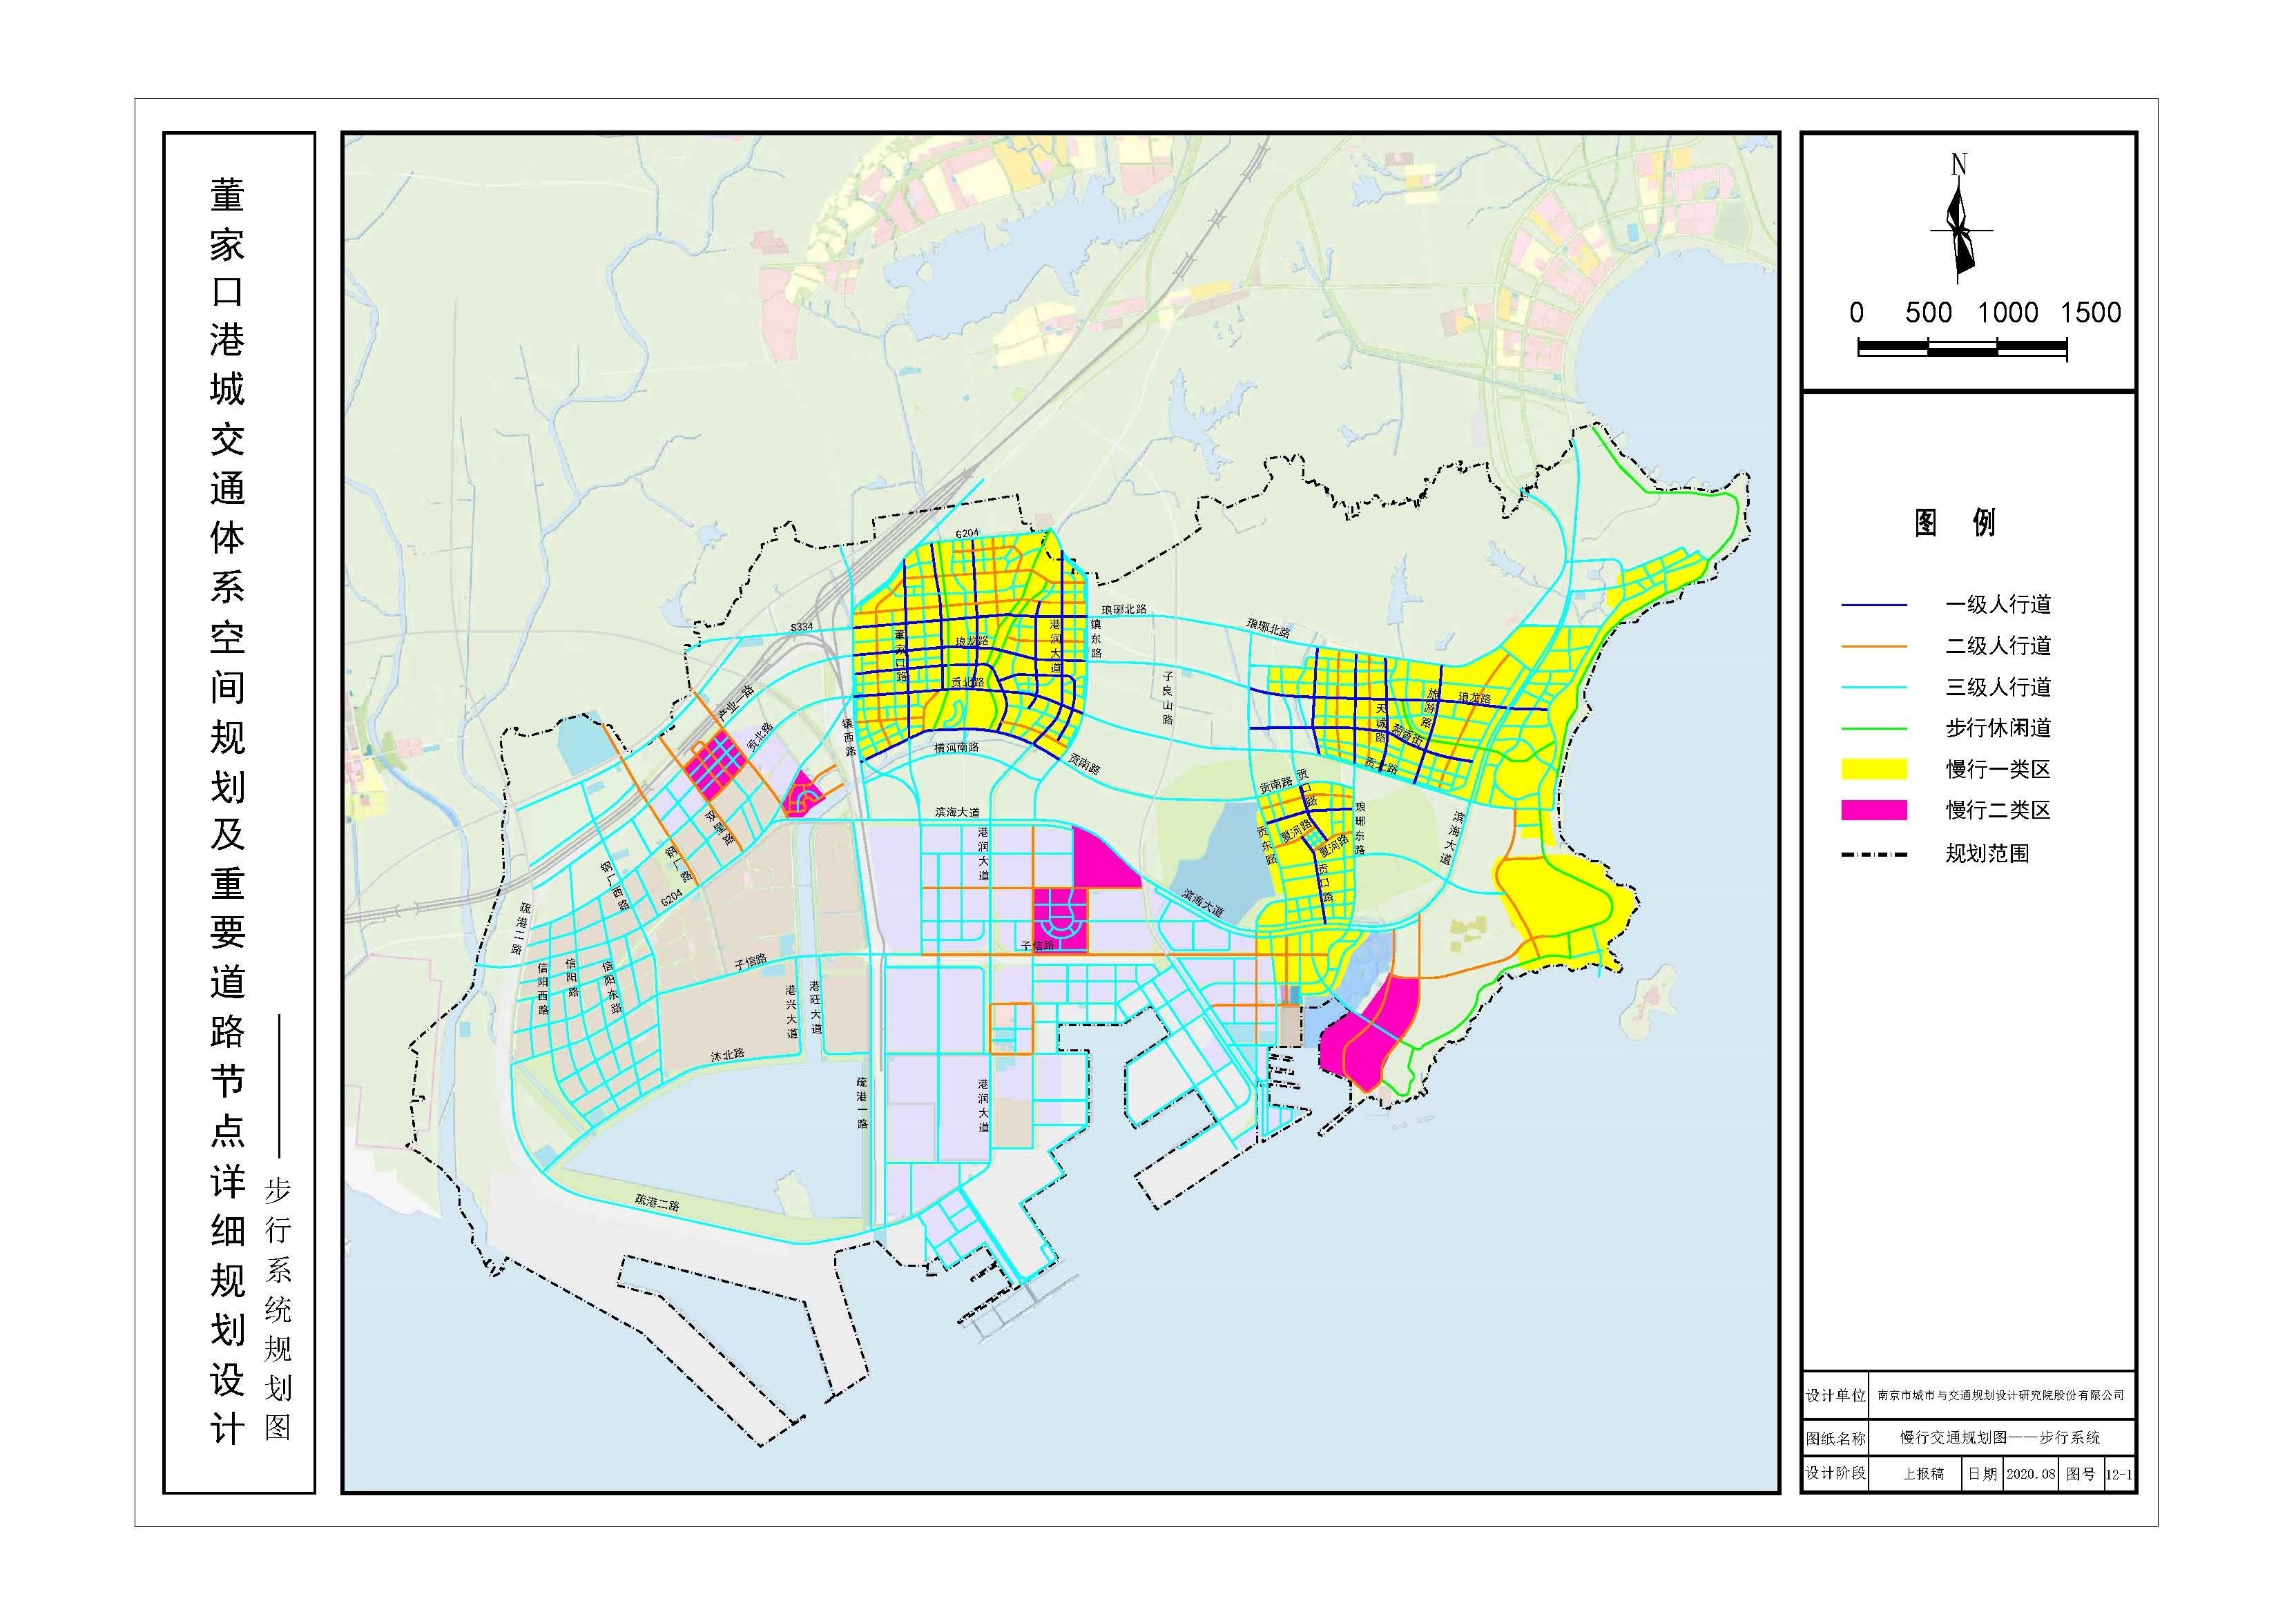Click the 董家口路 road label

900,655
